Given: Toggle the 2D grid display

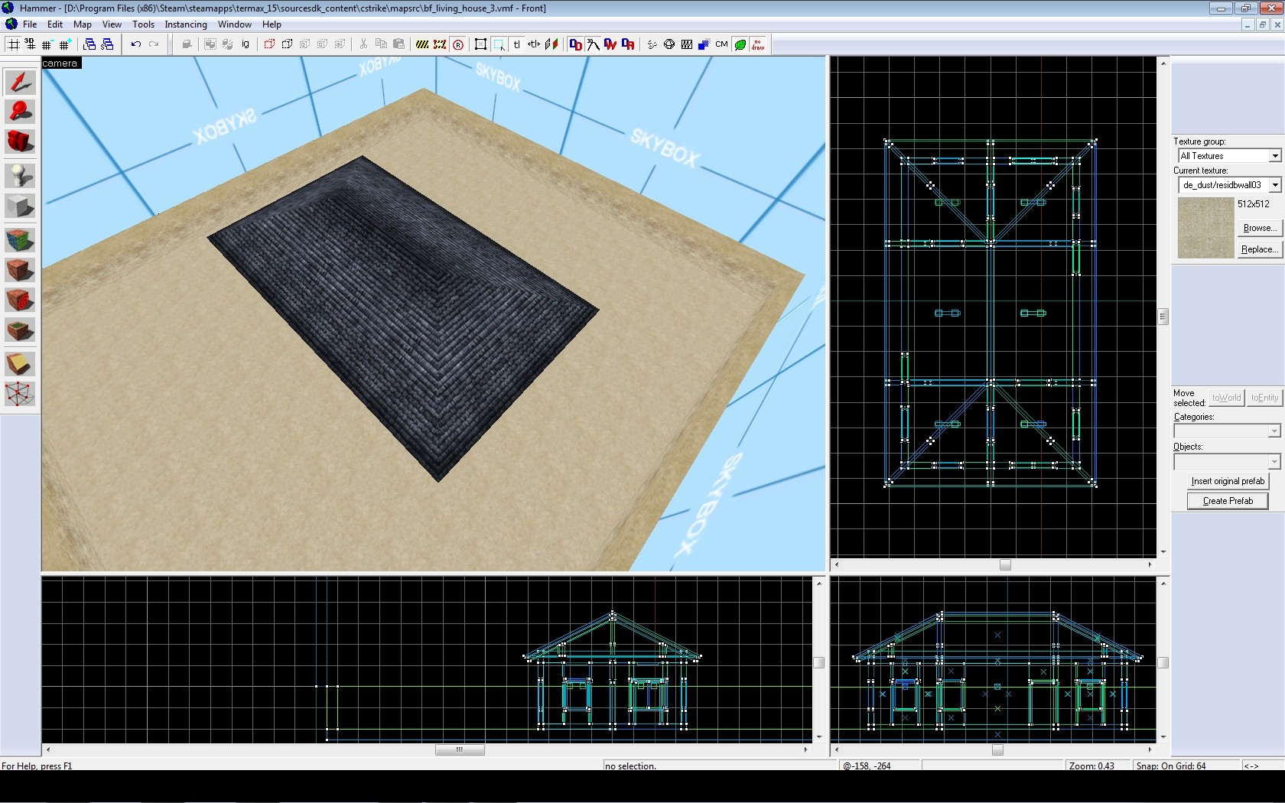Looking at the screenshot, I should coord(14,44).
